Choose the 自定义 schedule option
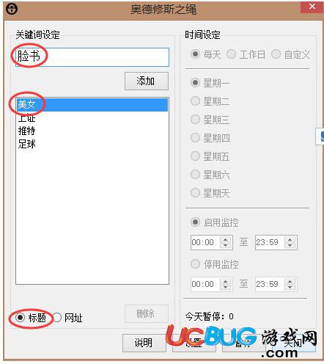324x364 pixels. (x=276, y=54)
